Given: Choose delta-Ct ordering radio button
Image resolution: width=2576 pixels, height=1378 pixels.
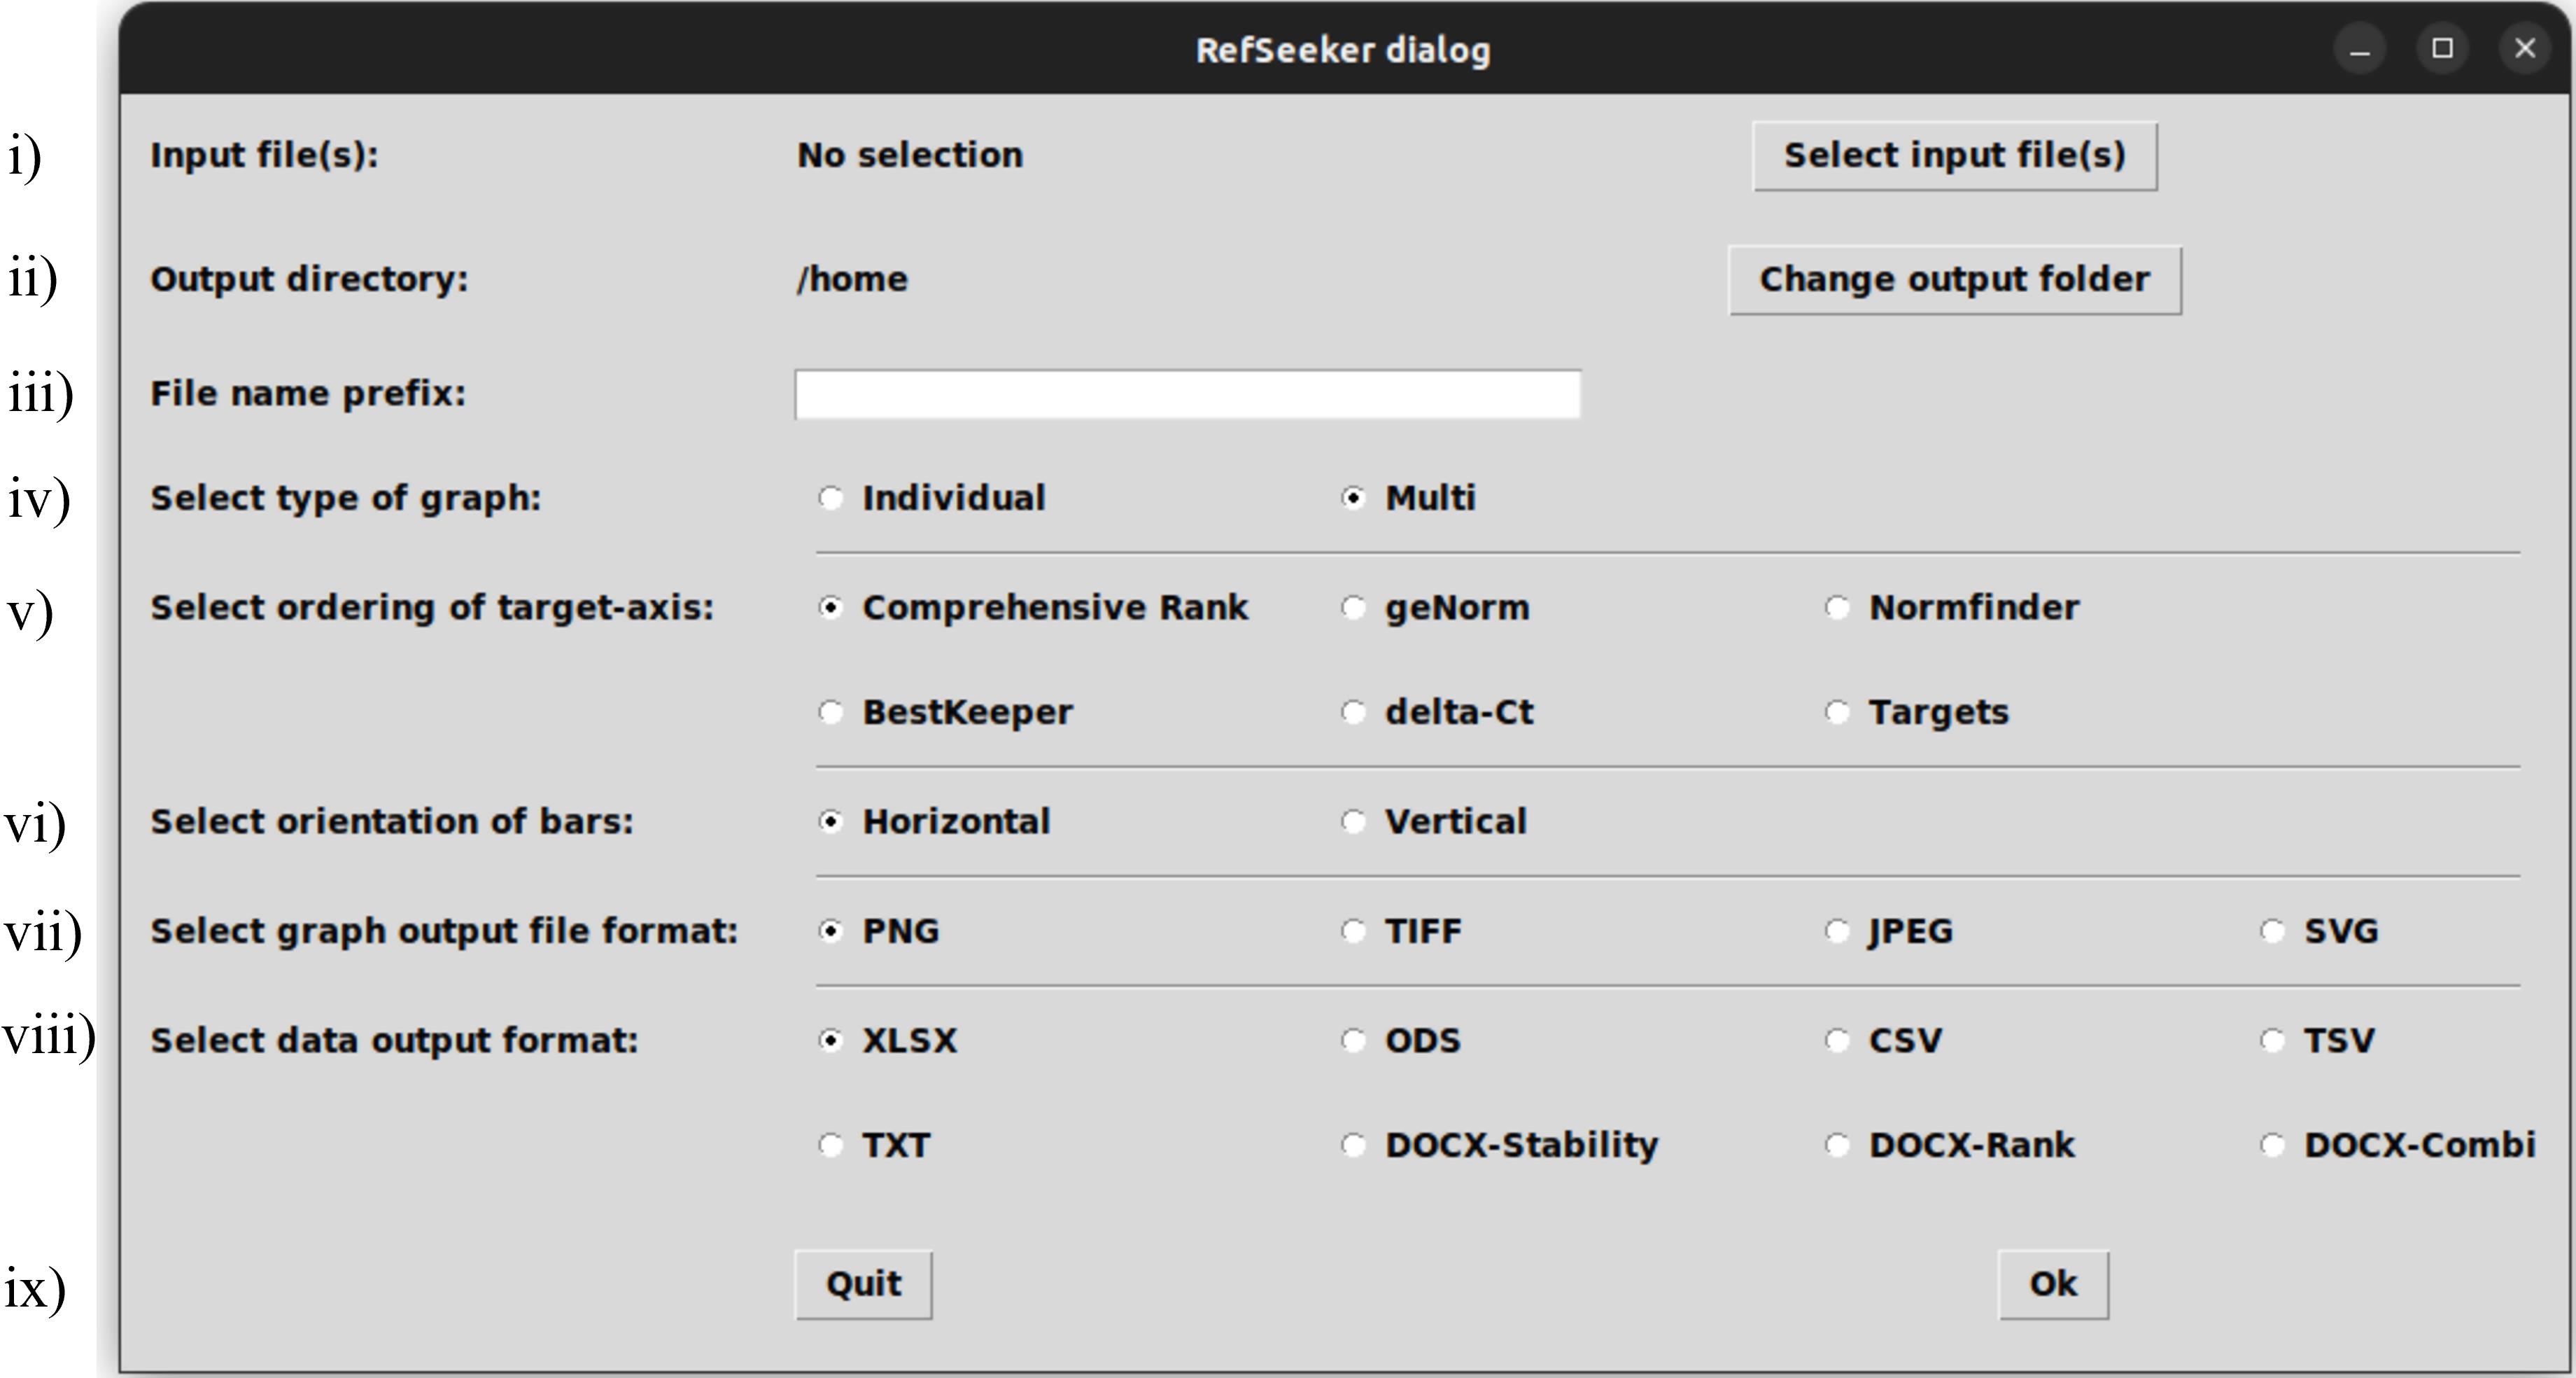Looking at the screenshot, I should pos(1437,713).
